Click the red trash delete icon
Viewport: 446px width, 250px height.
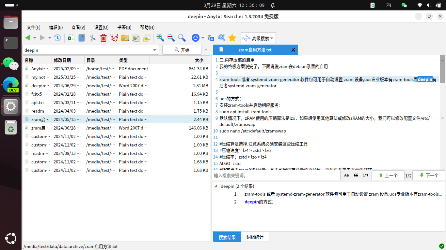coord(104,38)
